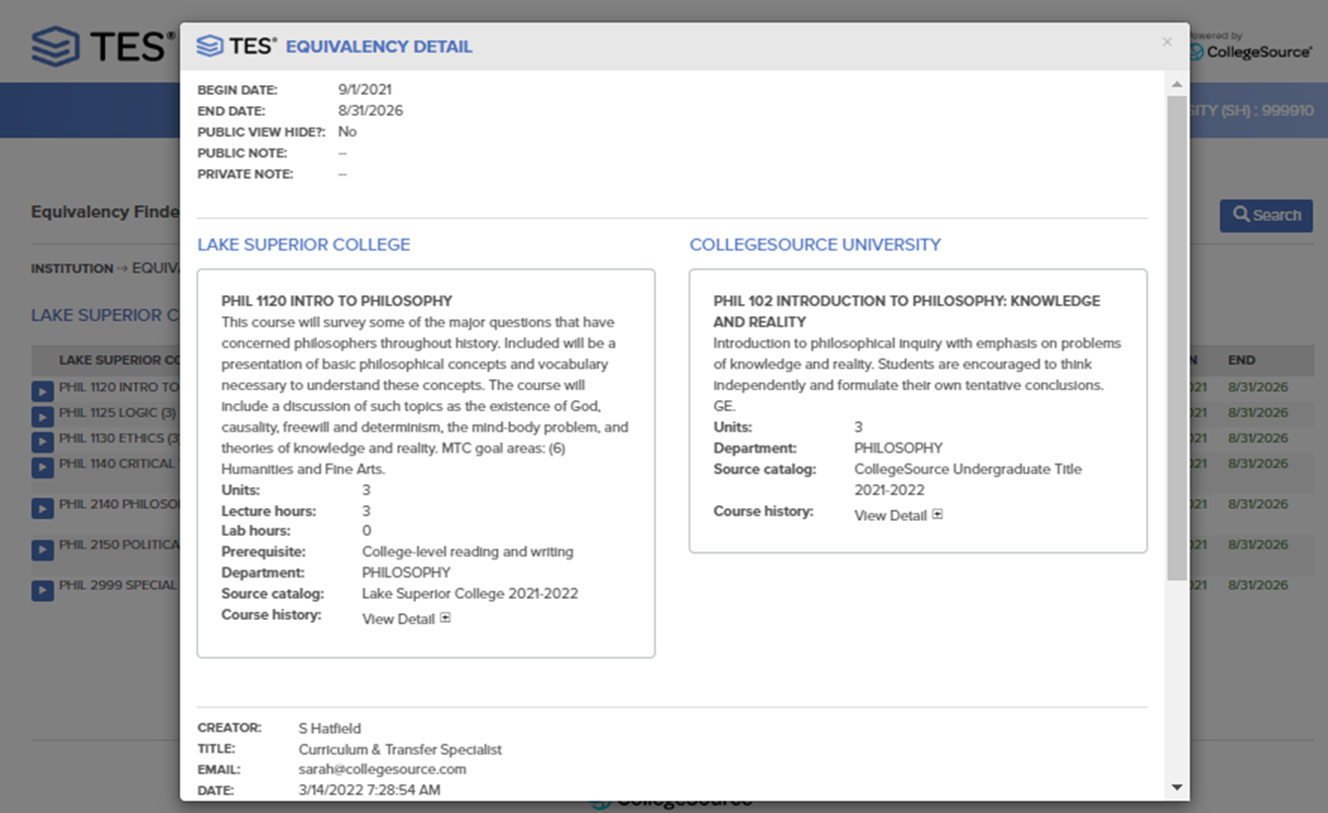Click PHIL 1125 LOGIC row in background list
Viewport: 1328px width, 813px height.
[x=118, y=413]
